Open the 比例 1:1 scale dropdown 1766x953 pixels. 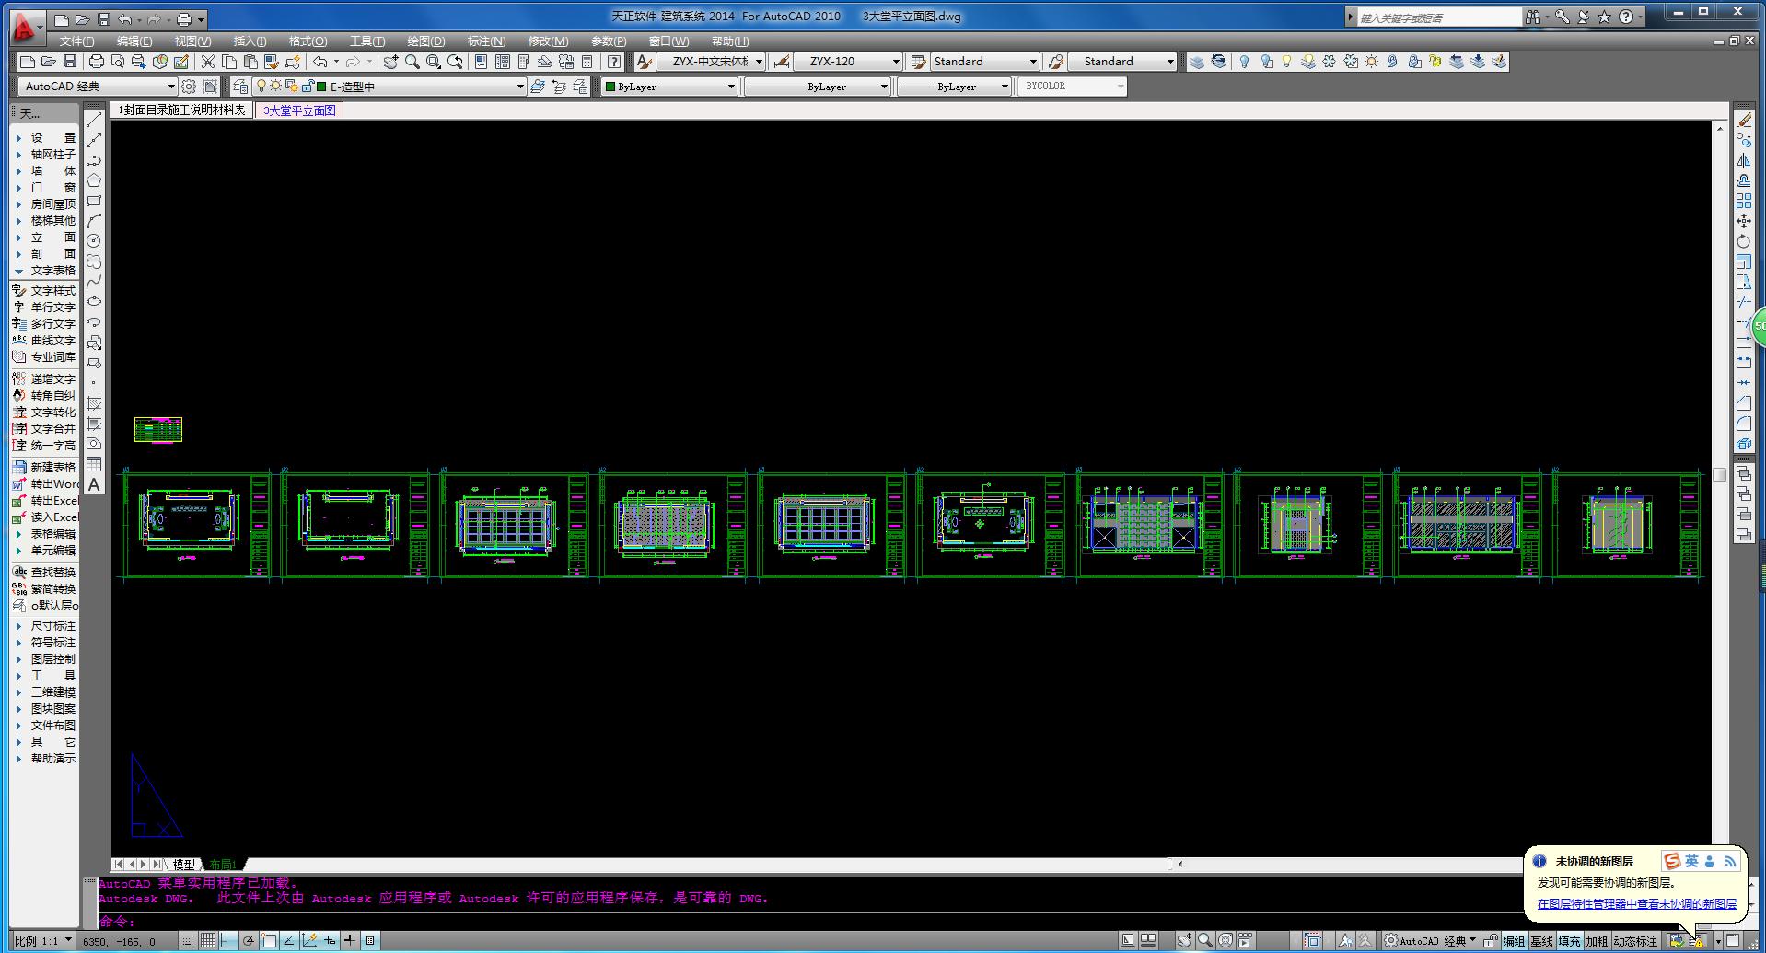coord(43,941)
